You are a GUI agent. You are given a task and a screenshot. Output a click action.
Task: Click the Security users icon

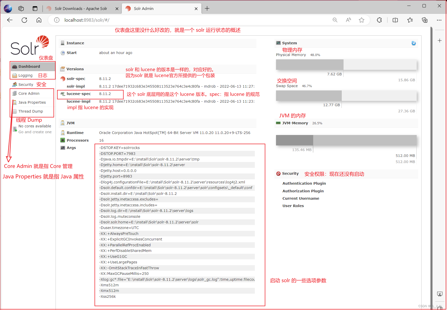(x=15, y=84)
